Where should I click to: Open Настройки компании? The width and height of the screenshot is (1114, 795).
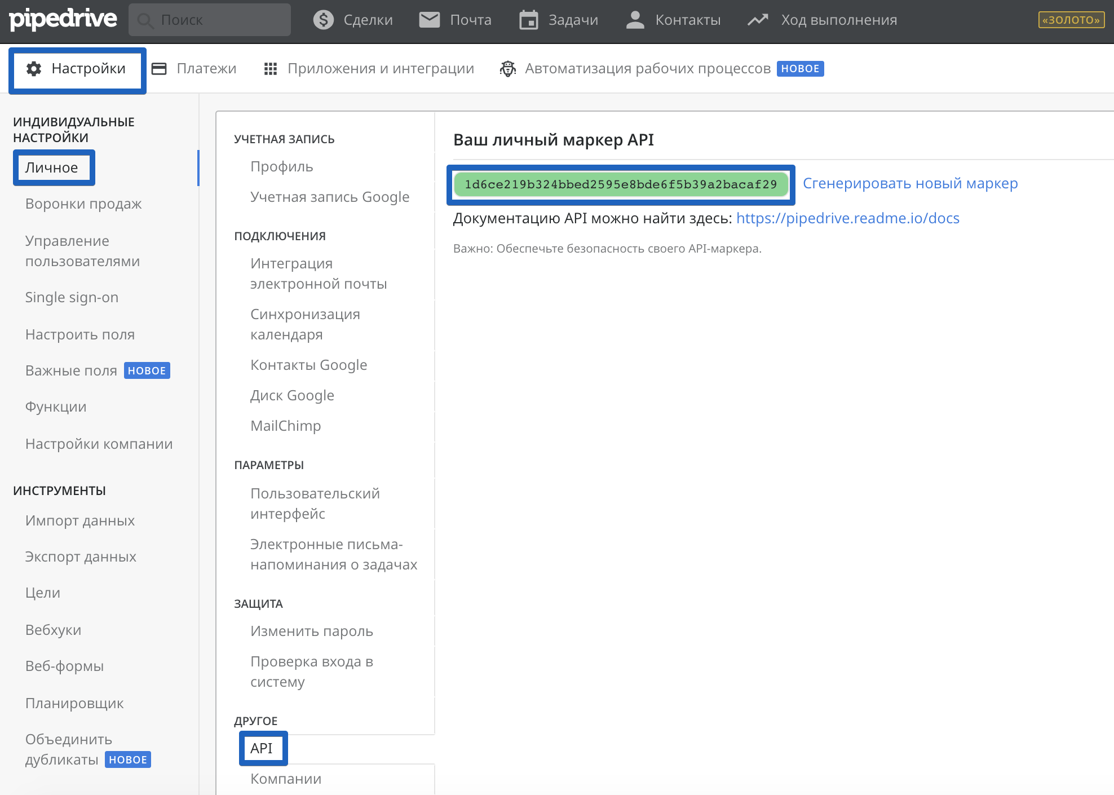coord(99,444)
